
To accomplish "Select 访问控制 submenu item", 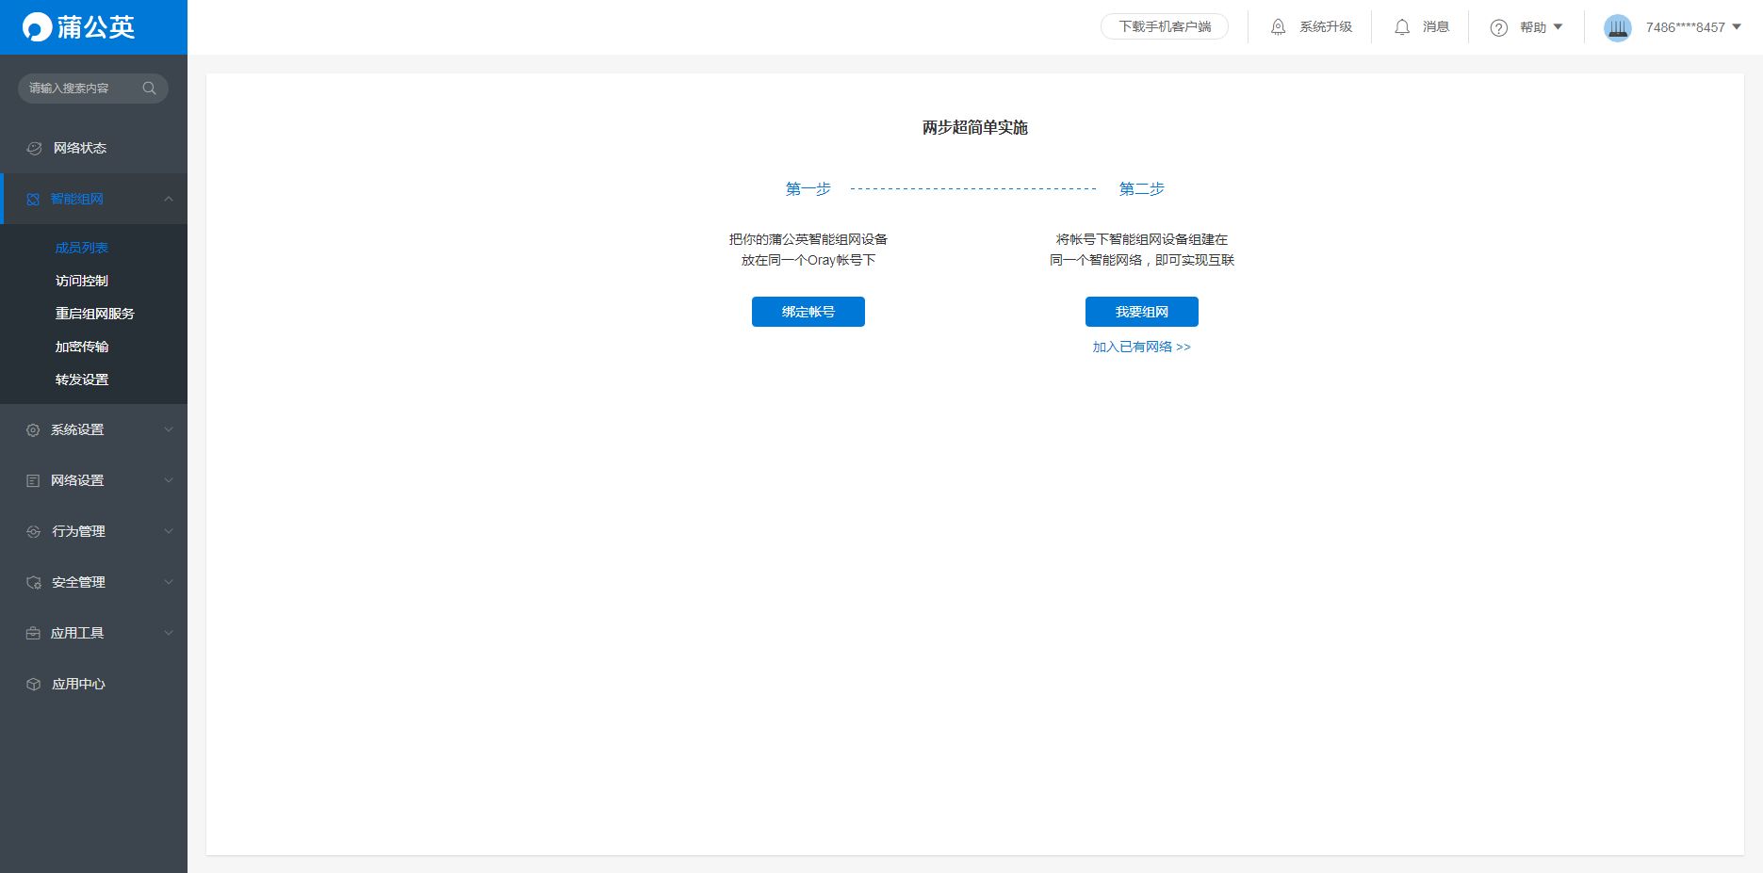I will pos(82,281).
